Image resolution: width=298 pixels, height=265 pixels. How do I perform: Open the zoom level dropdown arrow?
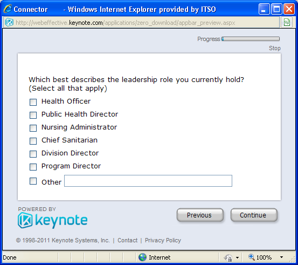(281, 257)
